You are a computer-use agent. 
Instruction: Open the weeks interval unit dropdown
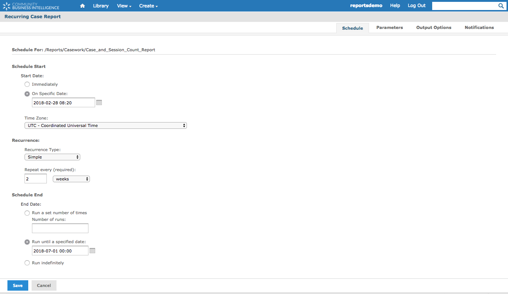pyautogui.click(x=71, y=179)
